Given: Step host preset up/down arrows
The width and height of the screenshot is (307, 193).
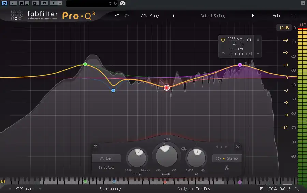Looking at the screenshot, I should click(x=111, y=3).
